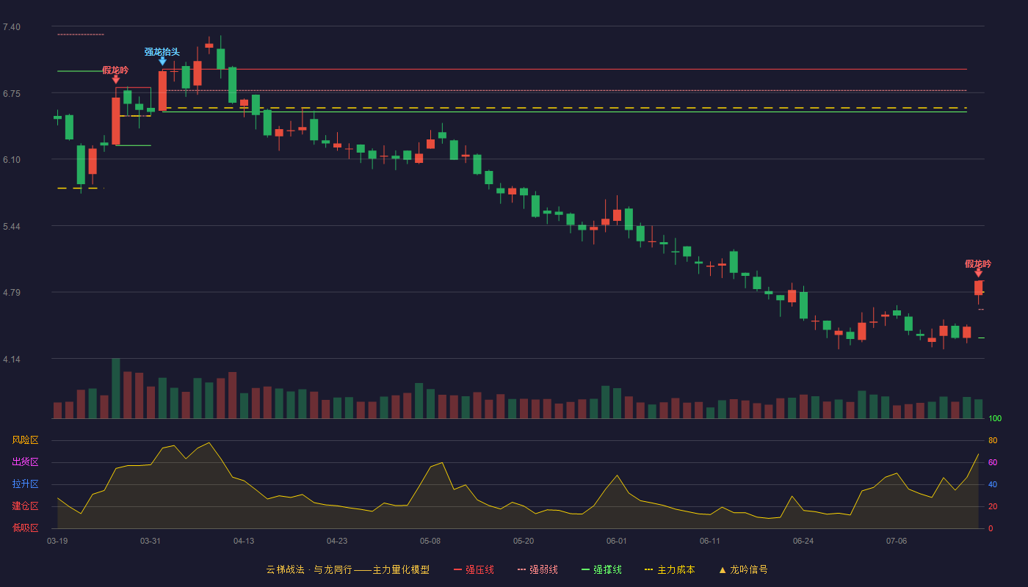Click the 6.75 price axis label
The width and height of the screenshot is (1028, 587).
(12, 94)
